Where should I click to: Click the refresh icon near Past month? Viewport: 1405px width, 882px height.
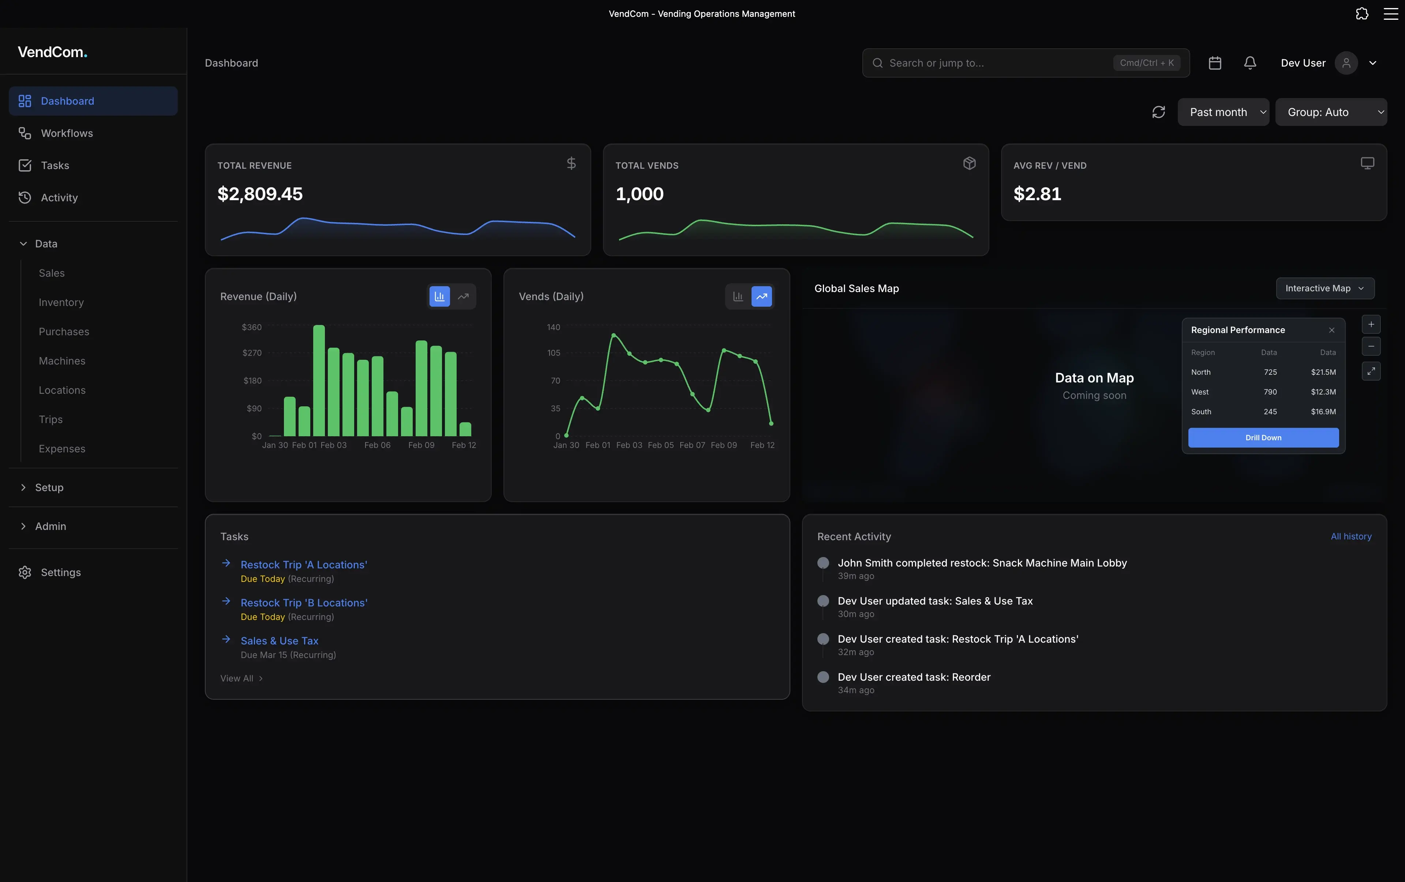point(1158,111)
